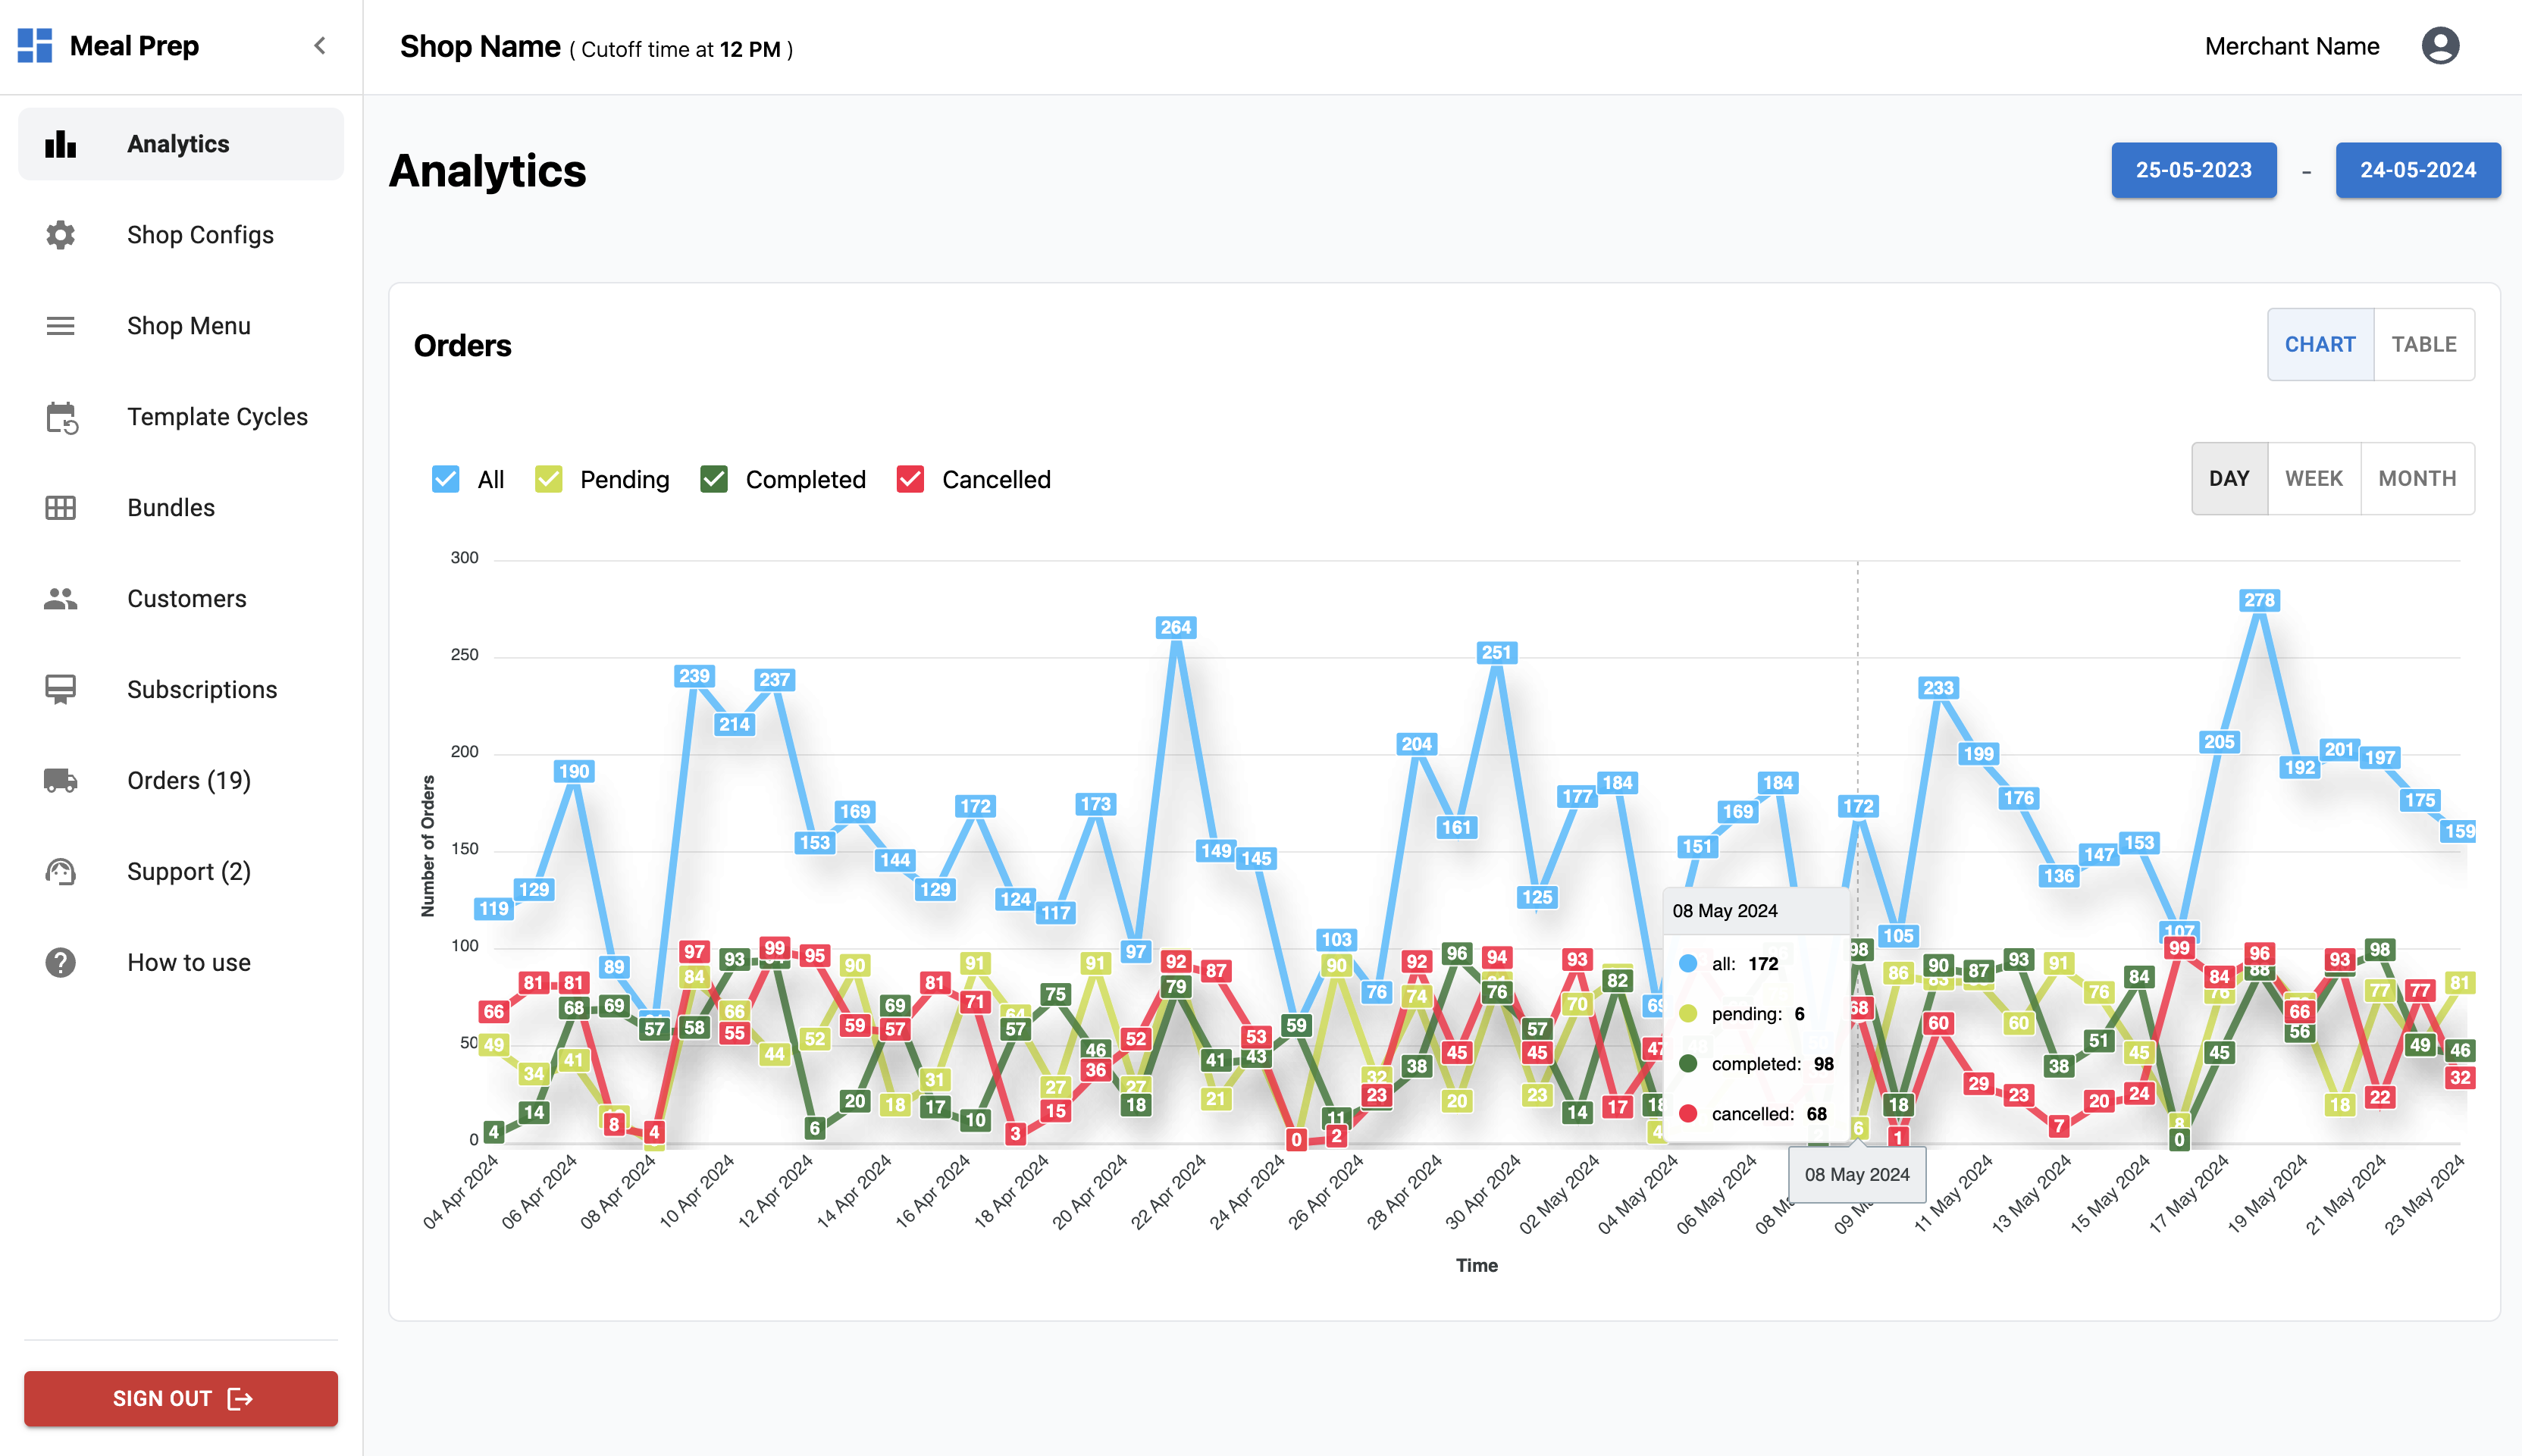This screenshot has width=2522, height=1456.
Task: Click the 278 peak data point
Action: [x=2259, y=601]
